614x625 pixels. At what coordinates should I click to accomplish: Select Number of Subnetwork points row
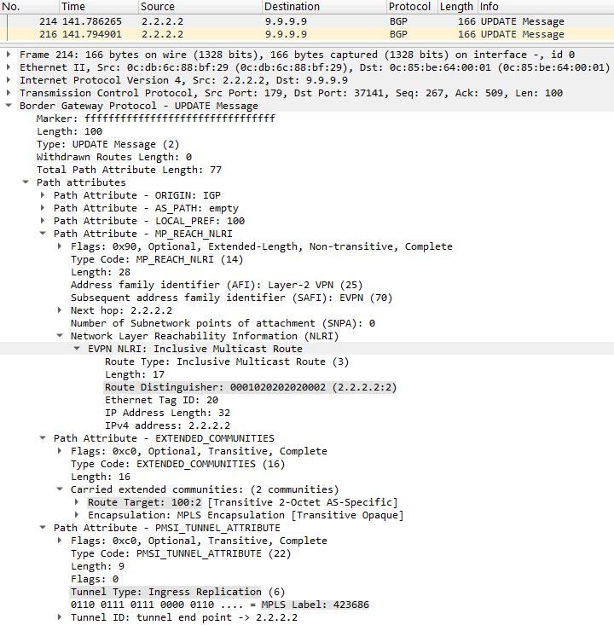[223, 323]
